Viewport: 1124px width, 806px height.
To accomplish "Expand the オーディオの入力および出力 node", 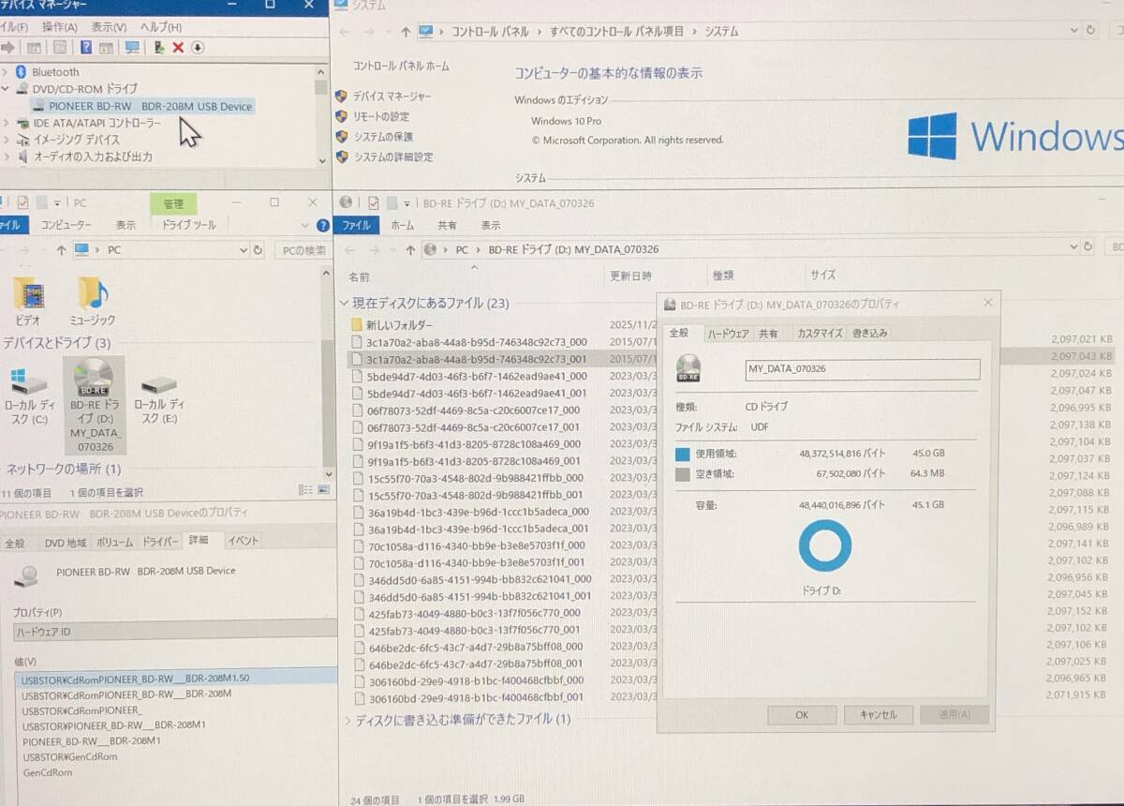I will tap(6, 157).
